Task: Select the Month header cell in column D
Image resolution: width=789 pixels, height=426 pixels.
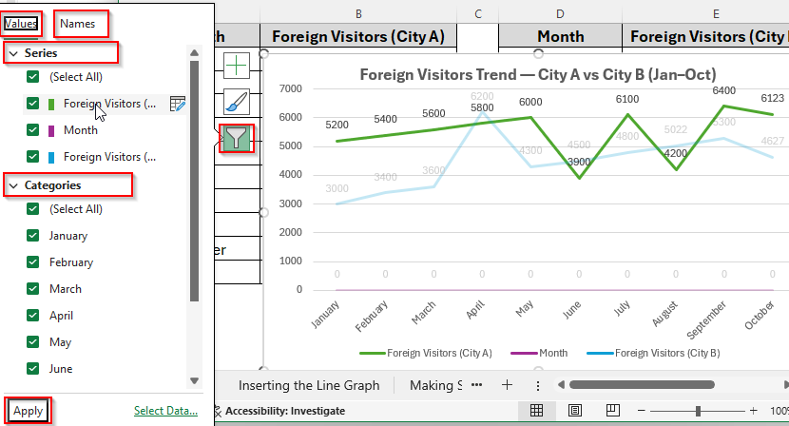Action: (x=561, y=36)
